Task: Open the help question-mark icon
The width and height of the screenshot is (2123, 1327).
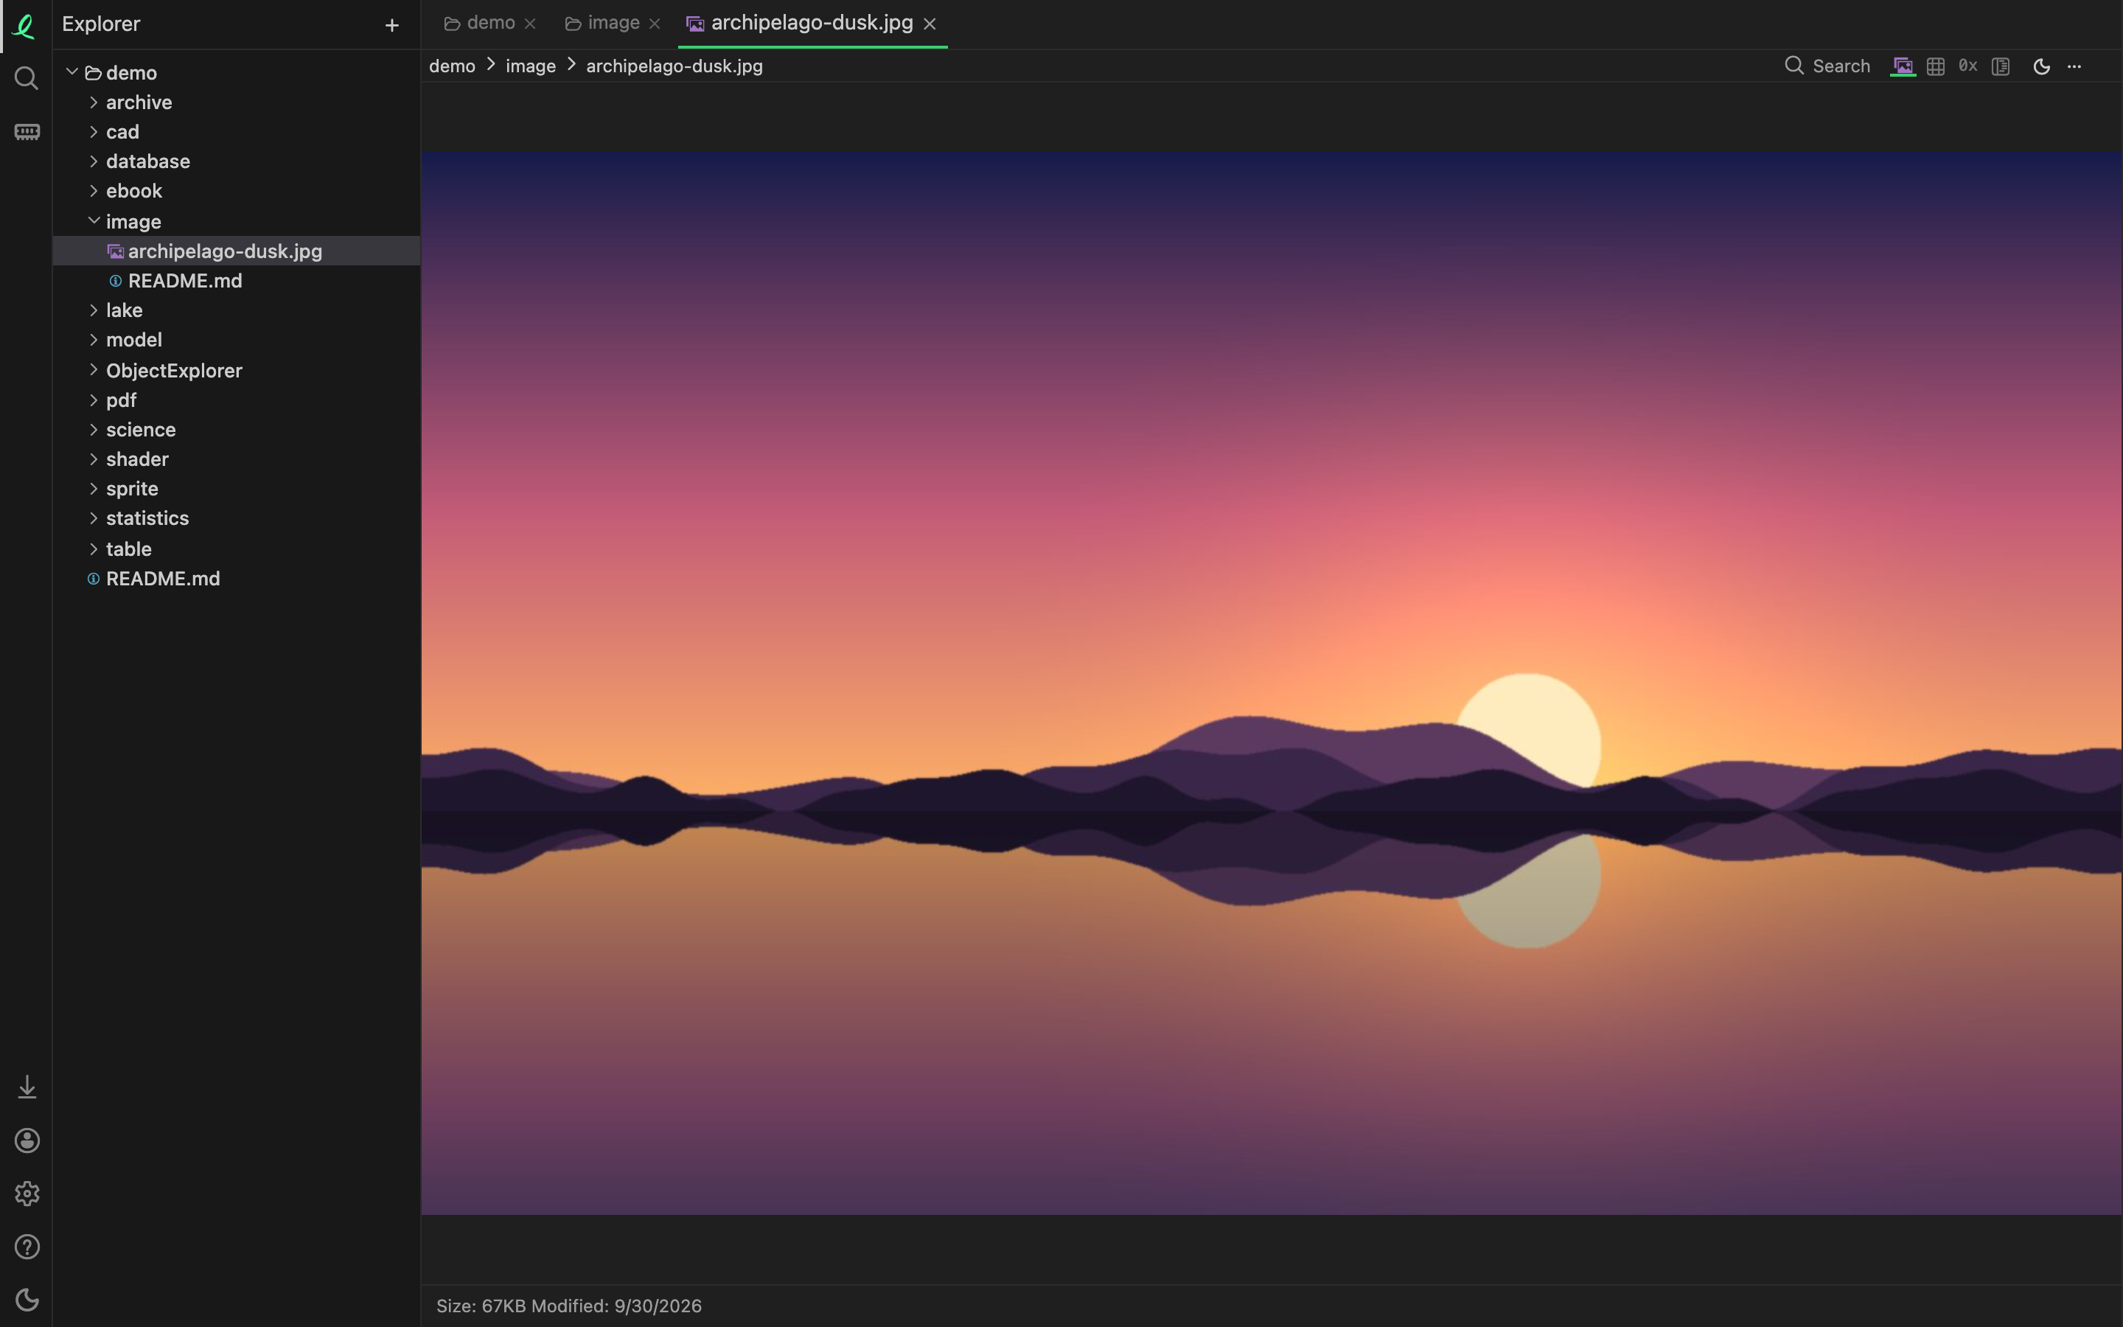Action: (x=27, y=1246)
